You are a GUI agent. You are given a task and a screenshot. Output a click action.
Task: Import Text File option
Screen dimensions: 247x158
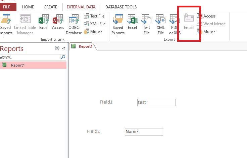click(94, 16)
